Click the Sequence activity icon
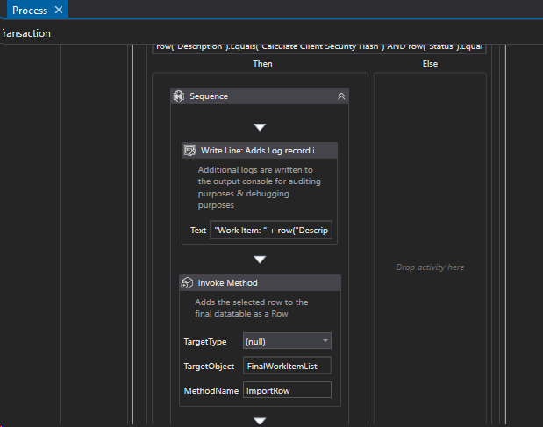This screenshot has width=543, height=427. [179, 96]
